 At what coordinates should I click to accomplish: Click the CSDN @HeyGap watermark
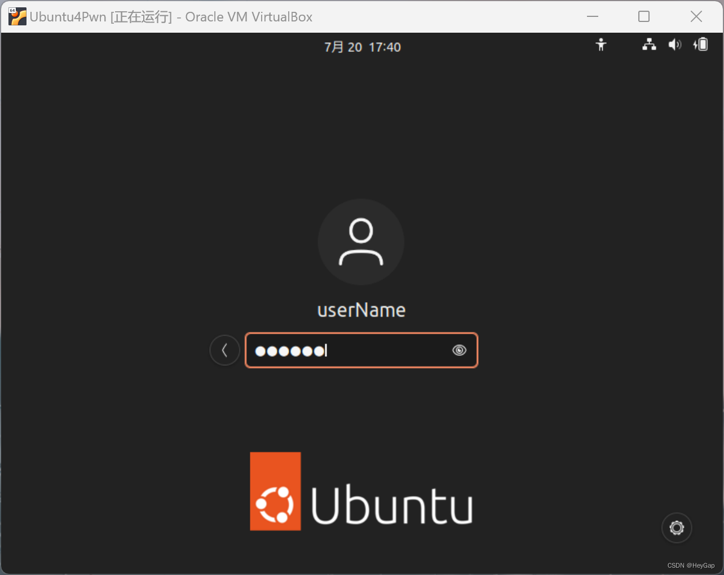[690, 565]
